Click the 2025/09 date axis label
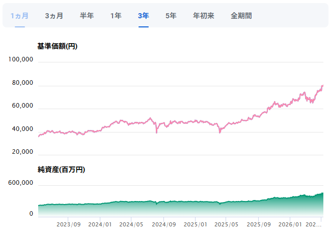This screenshot has width=331, height=233. [259, 224]
